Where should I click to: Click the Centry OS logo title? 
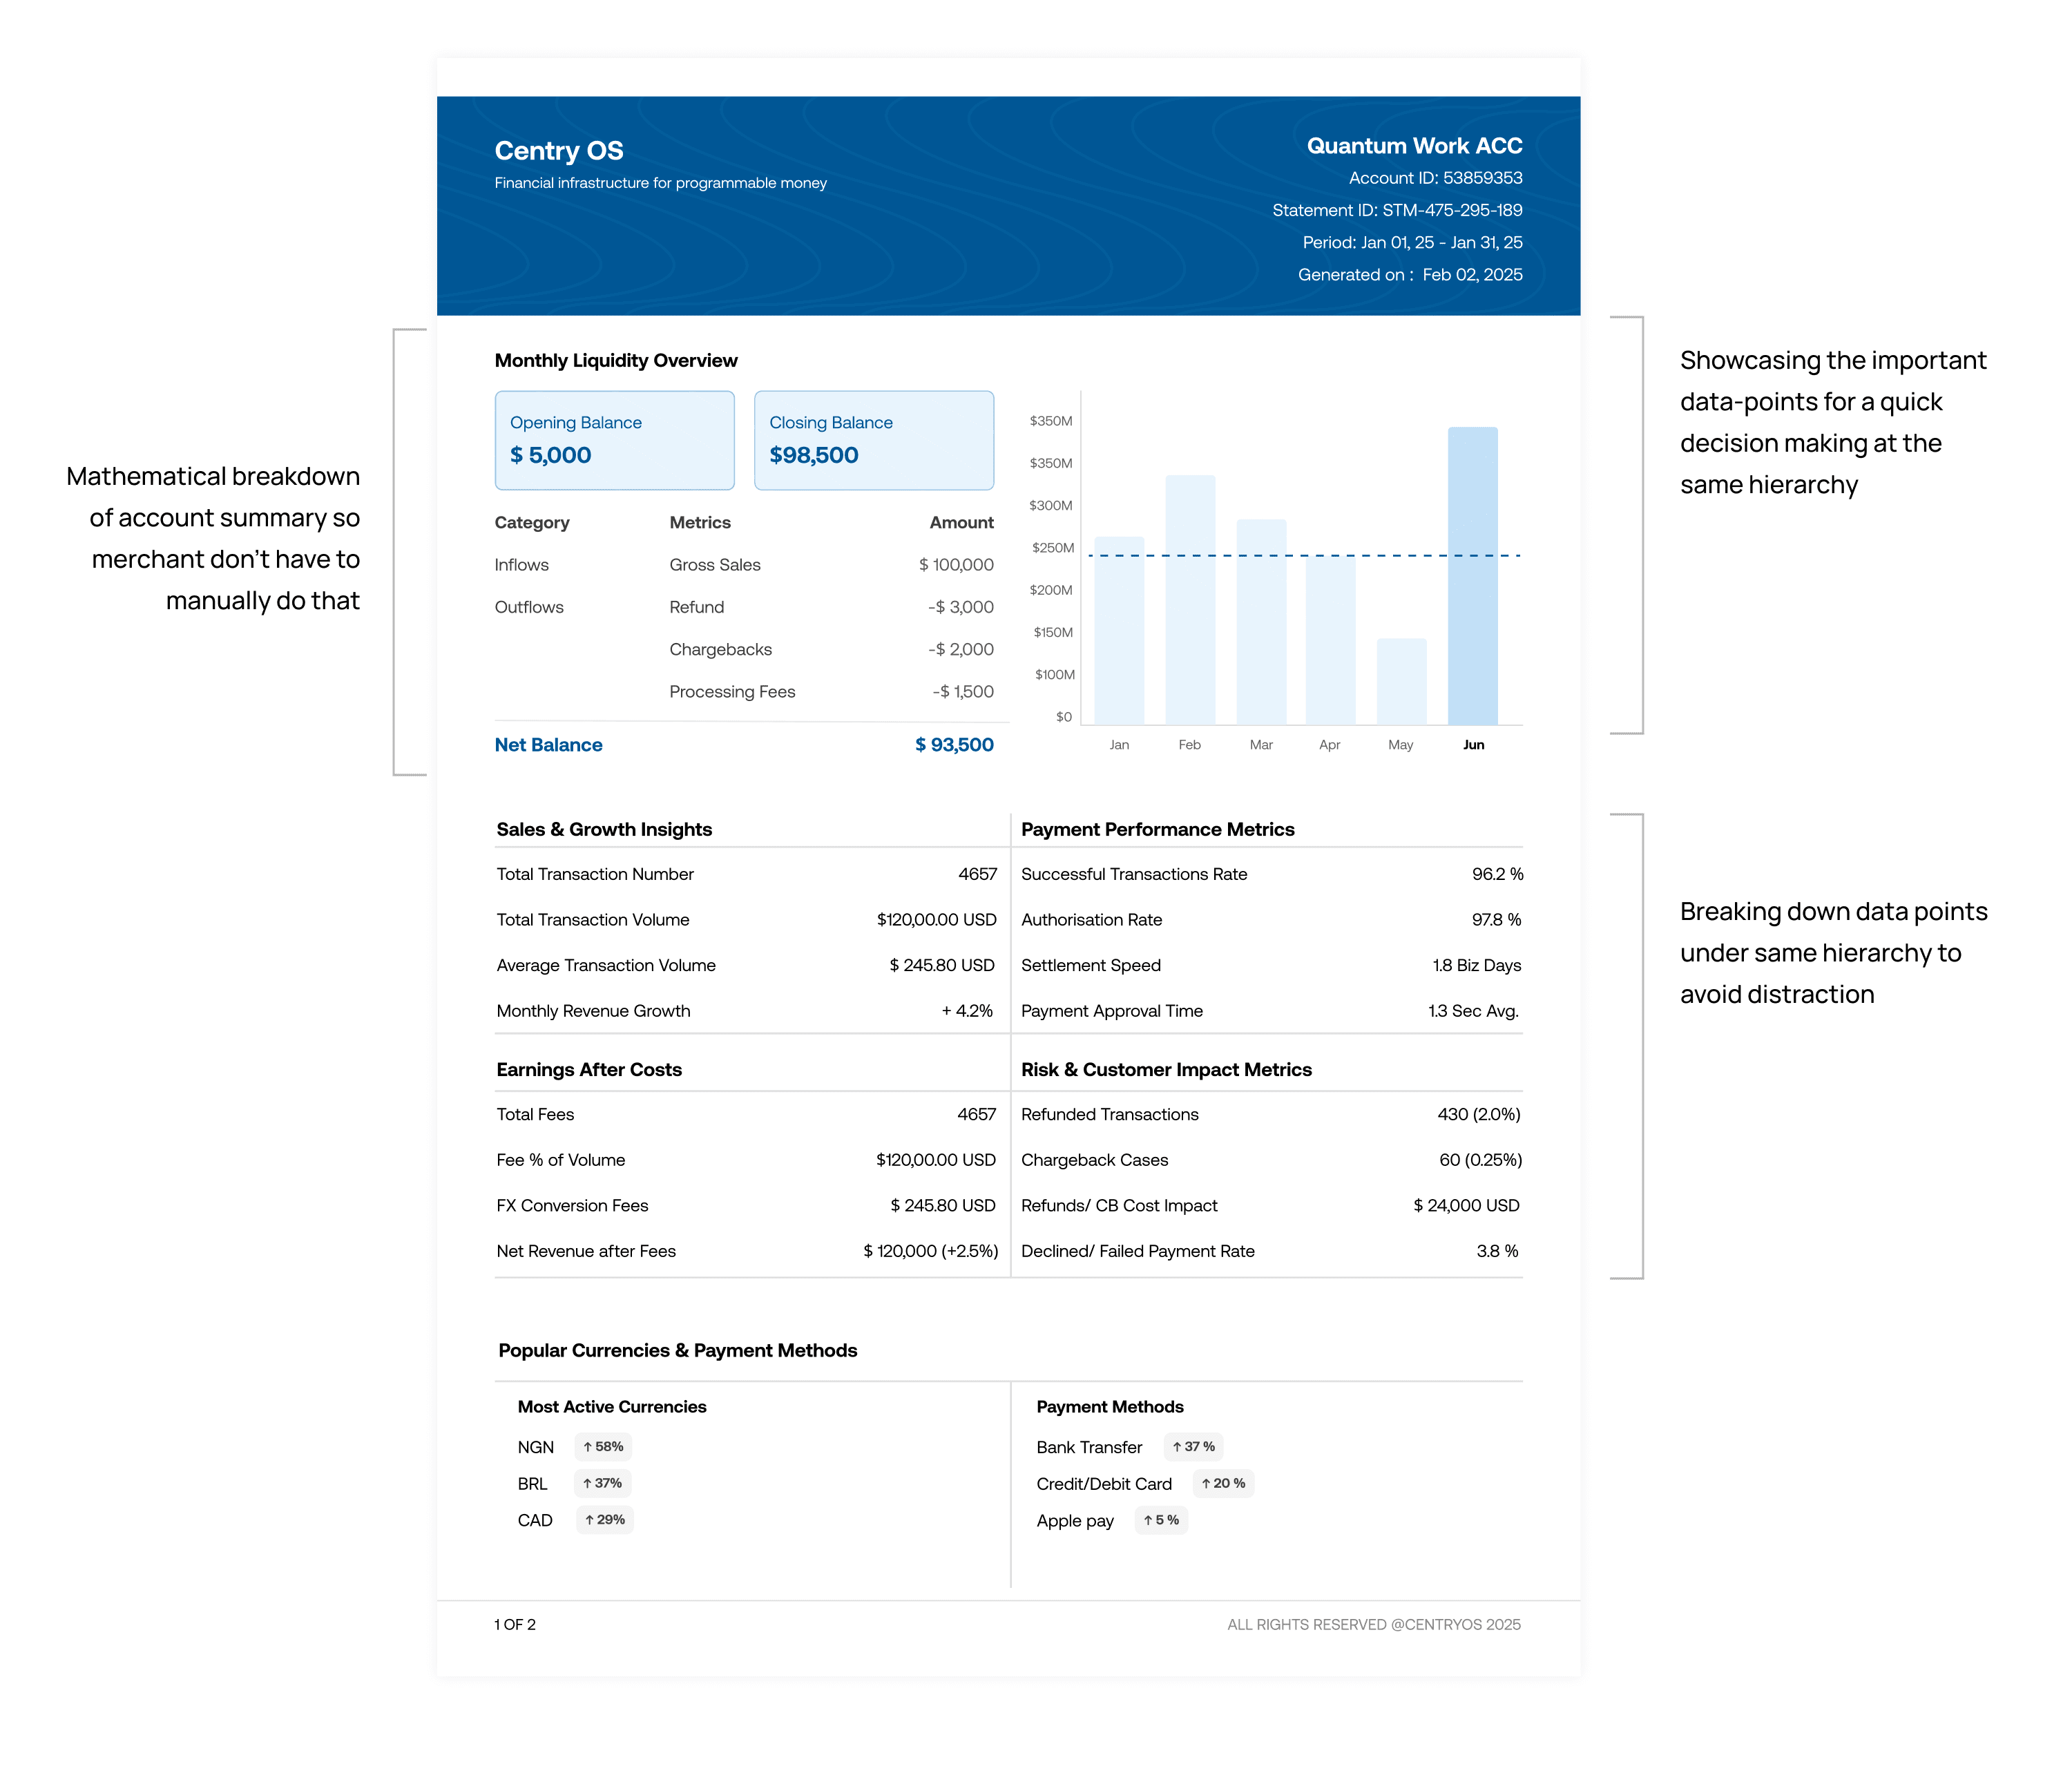[x=558, y=151]
